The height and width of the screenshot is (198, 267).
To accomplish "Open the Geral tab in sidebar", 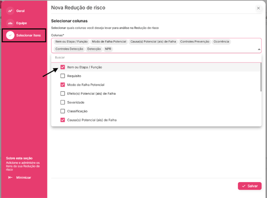I will 20,11.
